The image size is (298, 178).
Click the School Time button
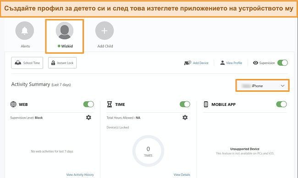point(27,63)
